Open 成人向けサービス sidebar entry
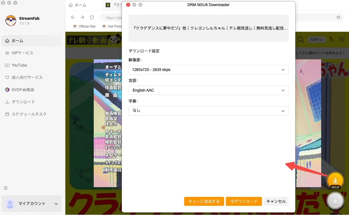 [32, 77]
